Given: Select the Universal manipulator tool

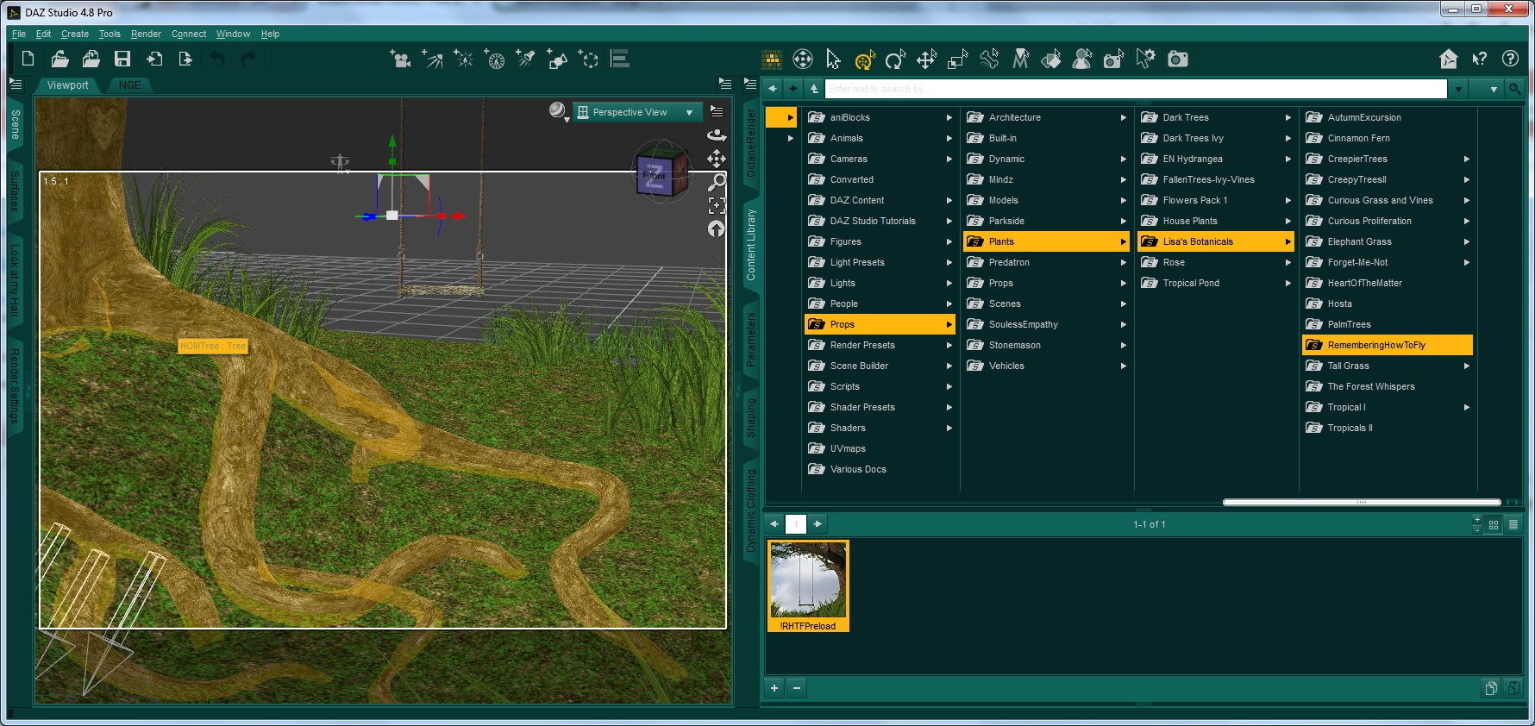Looking at the screenshot, I should click(x=865, y=59).
